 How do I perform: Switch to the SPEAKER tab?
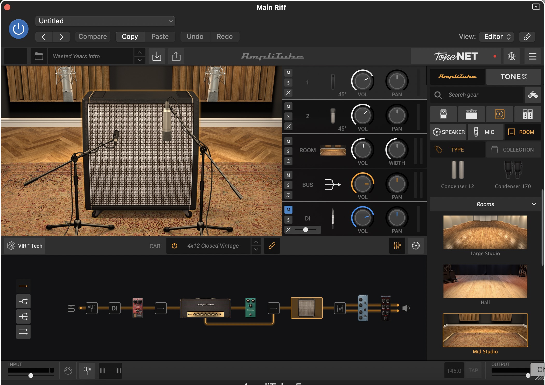click(x=448, y=132)
